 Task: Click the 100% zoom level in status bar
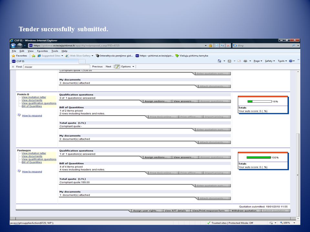tap(285, 223)
